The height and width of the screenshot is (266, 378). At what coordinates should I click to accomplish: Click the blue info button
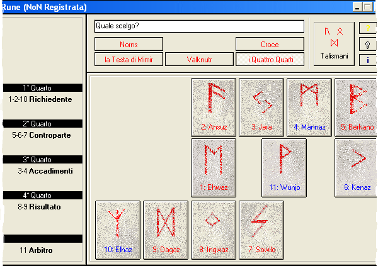(x=367, y=60)
